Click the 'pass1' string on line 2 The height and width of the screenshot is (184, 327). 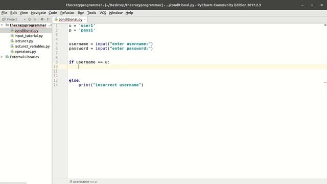point(87,30)
